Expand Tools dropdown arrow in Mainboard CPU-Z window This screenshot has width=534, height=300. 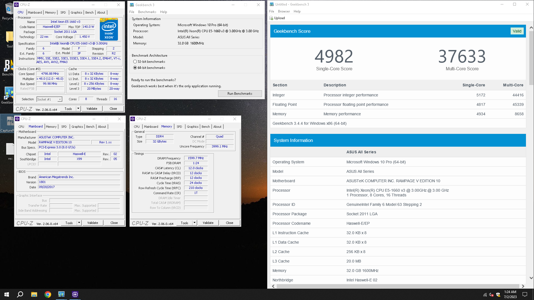[x=79, y=223]
